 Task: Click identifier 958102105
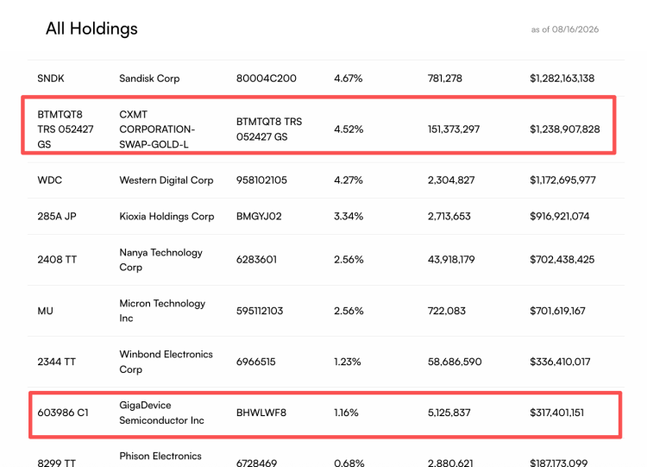pyautogui.click(x=261, y=180)
